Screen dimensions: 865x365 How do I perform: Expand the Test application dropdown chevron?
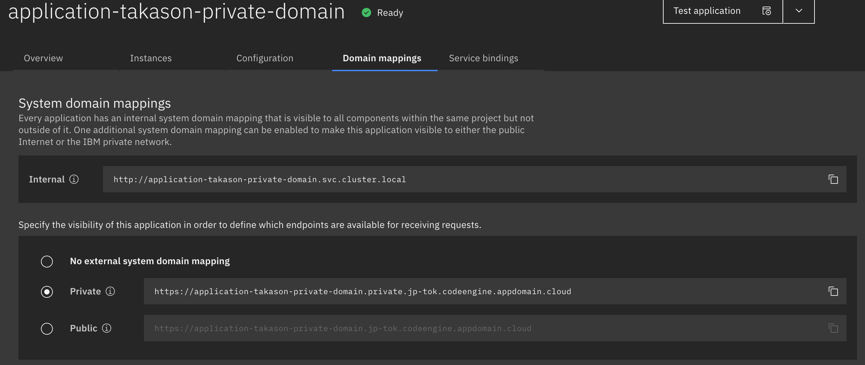coord(799,11)
